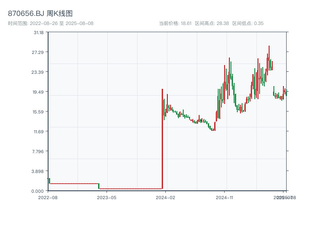Click x-axis label 2022-08
Viewport: 318px width, 238px height.
click(x=48, y=198)
